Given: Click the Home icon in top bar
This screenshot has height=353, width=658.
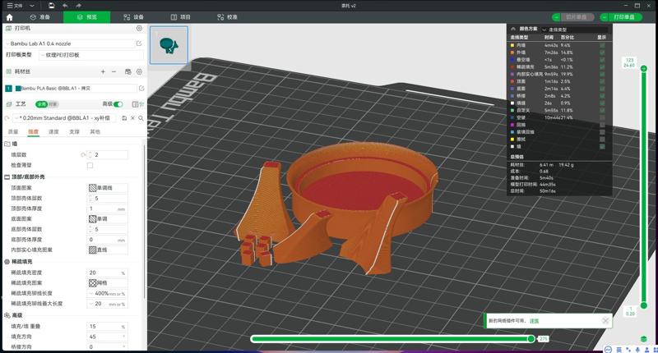Looking at the screenshot, I should [x=9, y=16].
